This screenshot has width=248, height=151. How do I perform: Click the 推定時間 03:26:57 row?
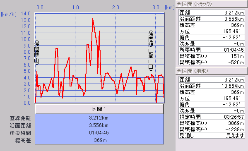coord(212,117)
